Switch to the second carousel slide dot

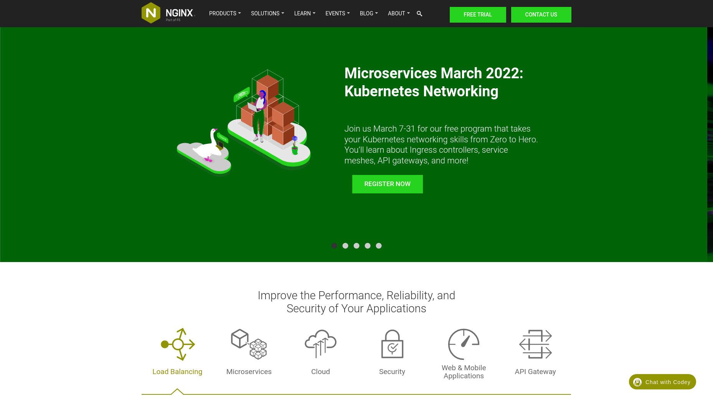(x=345, y=246)
